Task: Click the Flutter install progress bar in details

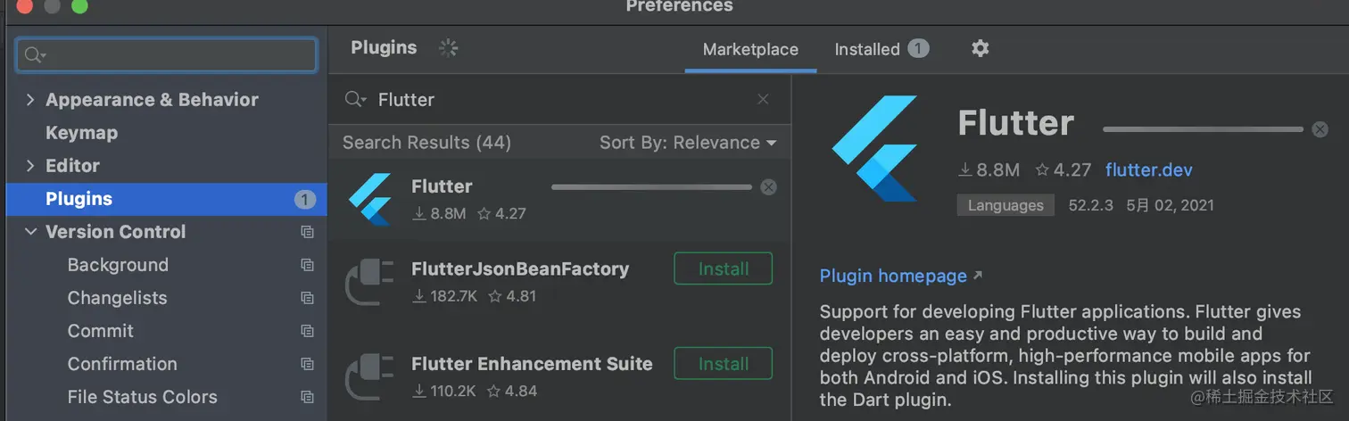Action: click(1202, 129)
